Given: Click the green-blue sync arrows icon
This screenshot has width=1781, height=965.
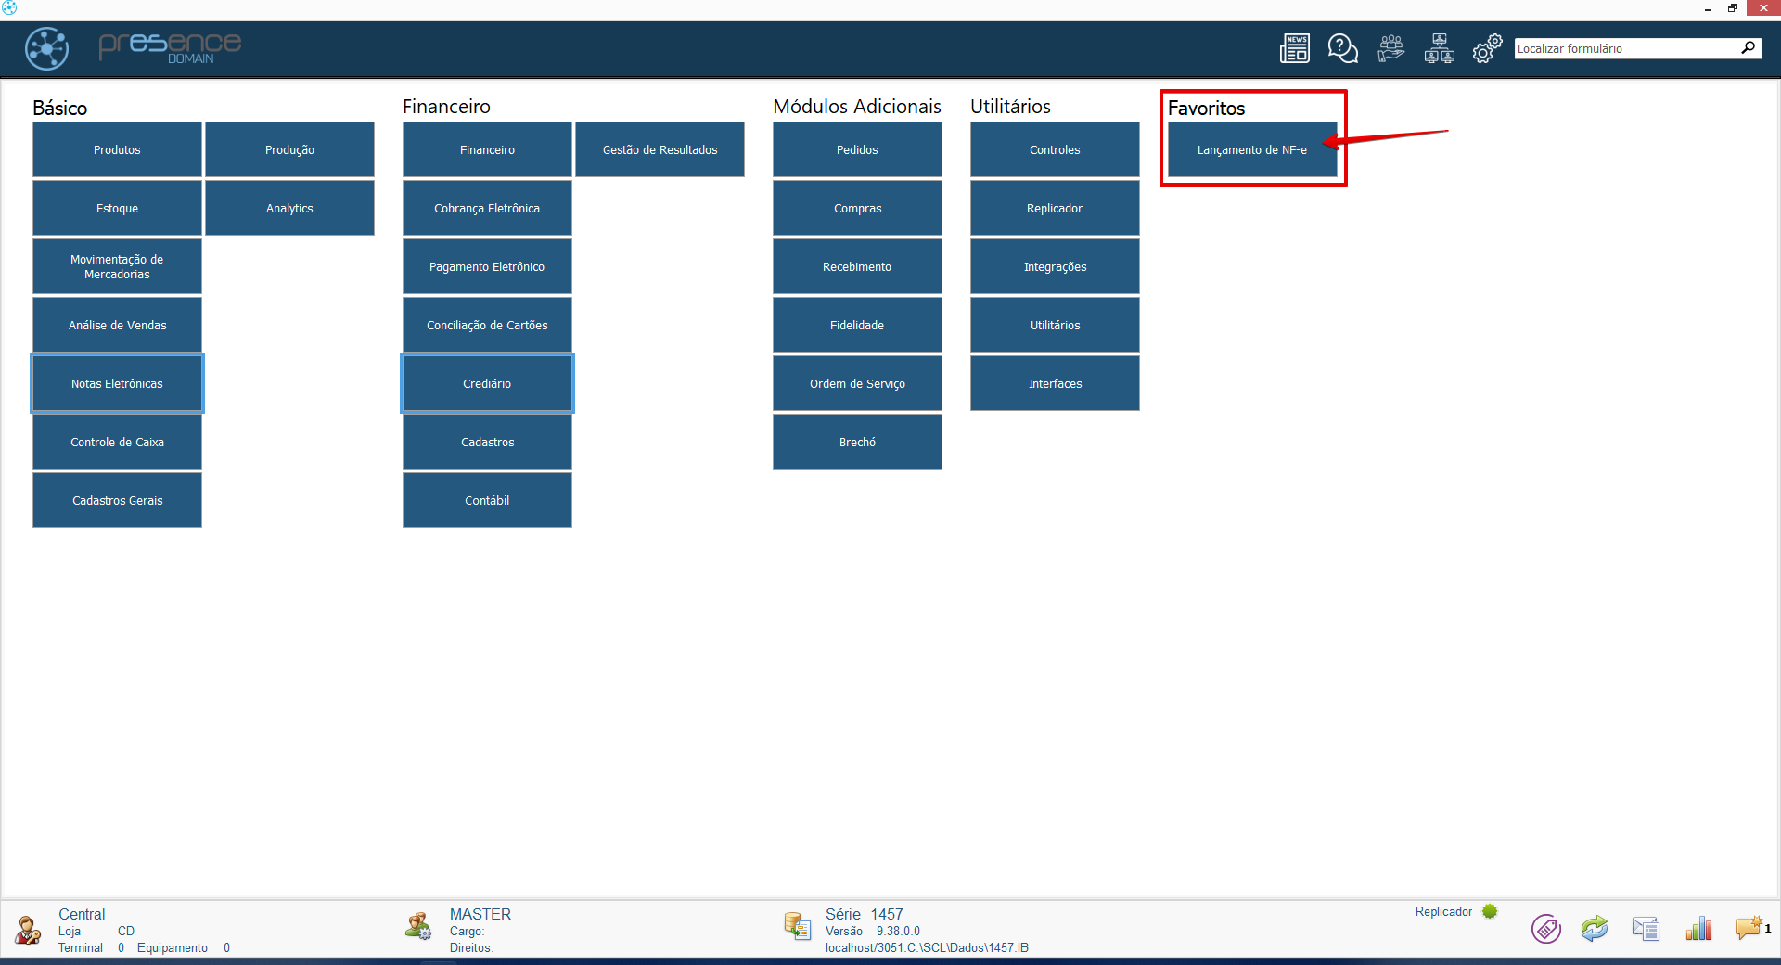Looking at the screenshot, I should point(1595,928).
